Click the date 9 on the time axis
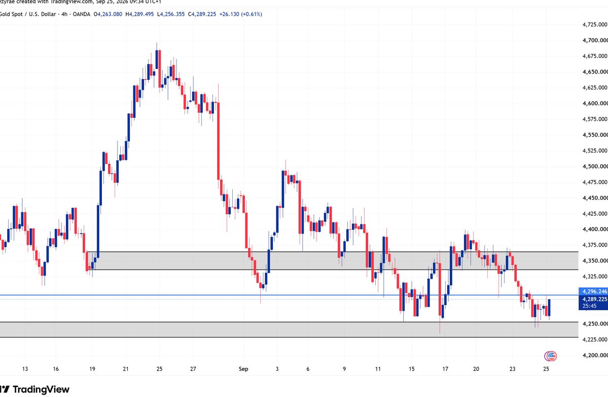Viewport: 608px width, 397px height. pos(344,369)
